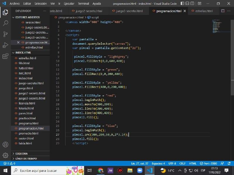
Task: Open the Terminal menu
Action: (x=83, y=3)
